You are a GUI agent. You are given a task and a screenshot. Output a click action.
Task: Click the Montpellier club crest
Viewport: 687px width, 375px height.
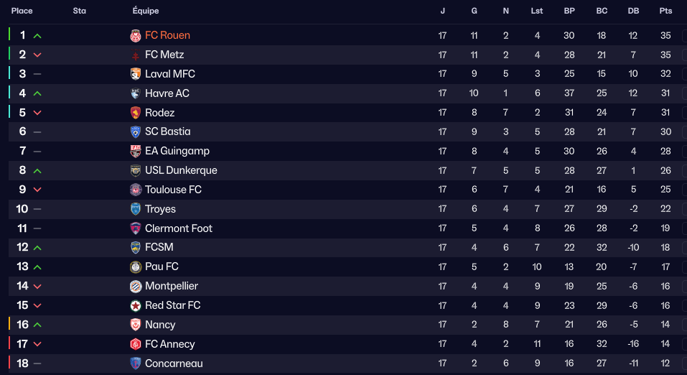point(136,286)
